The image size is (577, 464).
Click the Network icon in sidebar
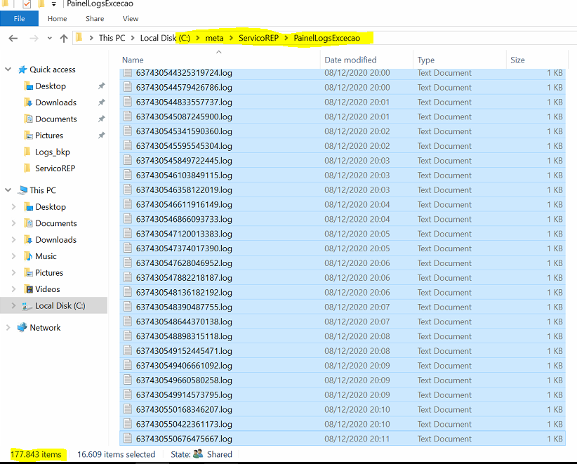(22, 327)
